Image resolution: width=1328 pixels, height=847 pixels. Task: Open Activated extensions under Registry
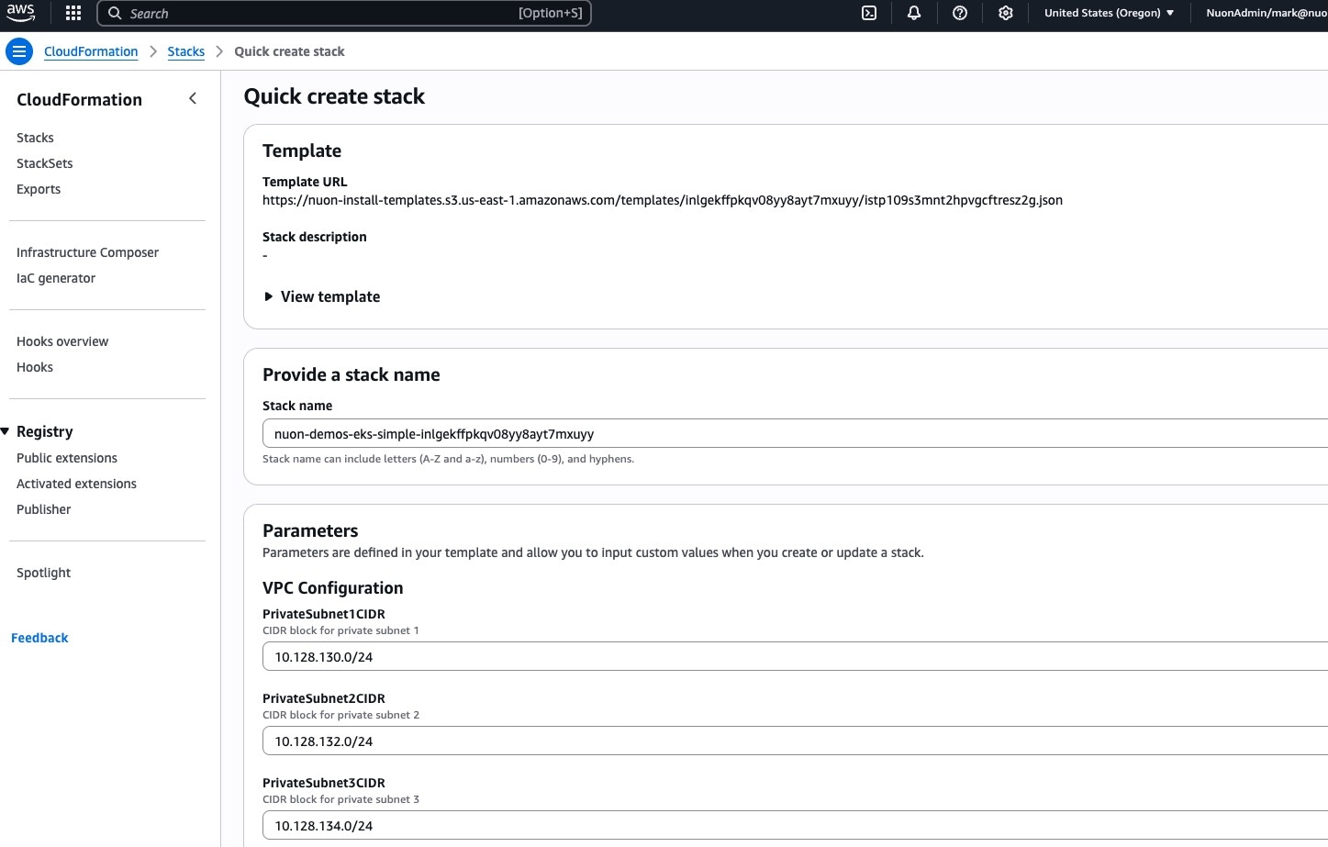76,484
